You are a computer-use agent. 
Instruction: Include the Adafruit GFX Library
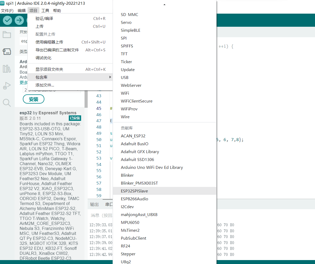click(x=165, y=152)
